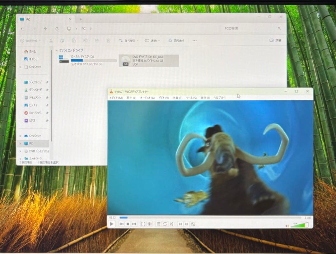Open VLC's extended settings equalizer panel
The image size is (336, 254).
pyautogui.click(x=150, y=224)
